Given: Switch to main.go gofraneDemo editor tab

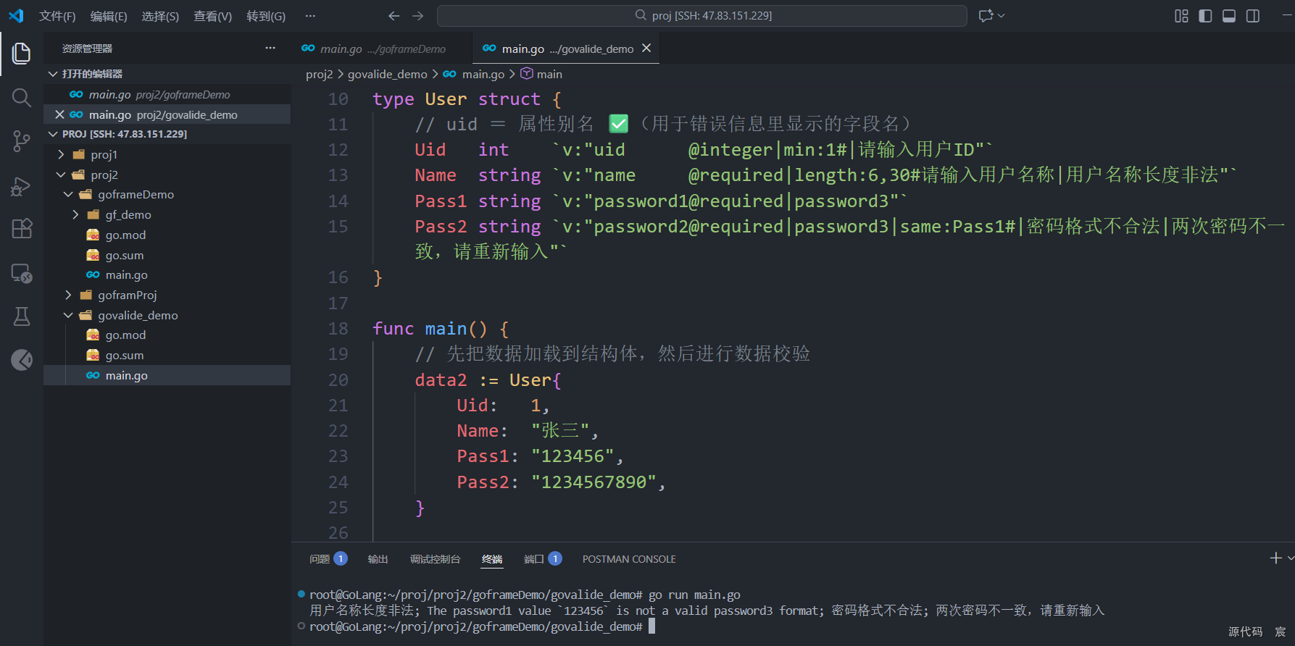Looking at the screenshot, I should [382, 49].
